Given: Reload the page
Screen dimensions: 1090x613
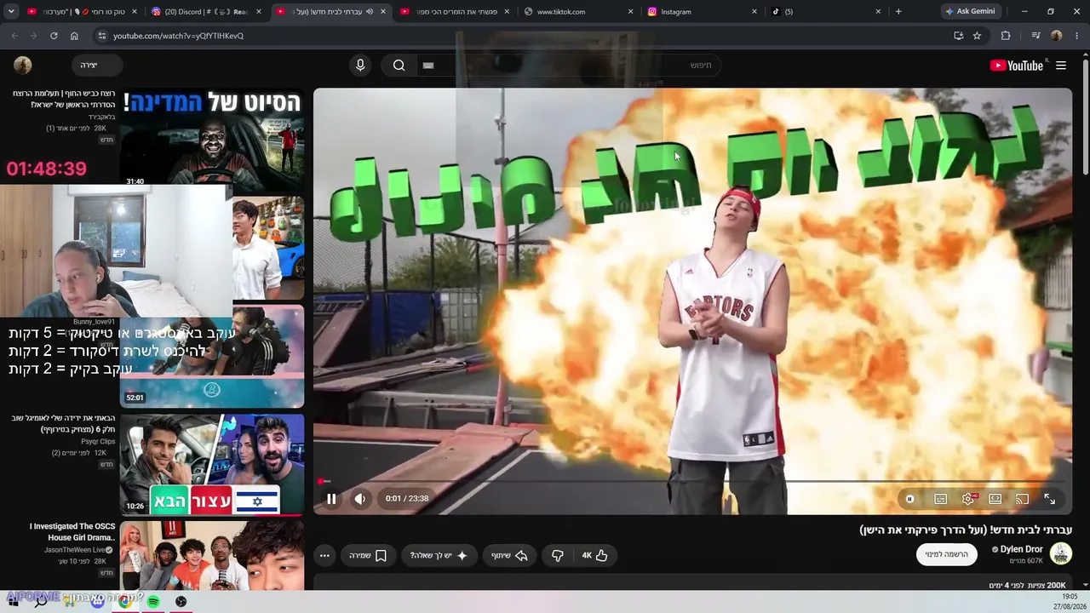Looking at the screenshot, I should [x=54, y=36].
